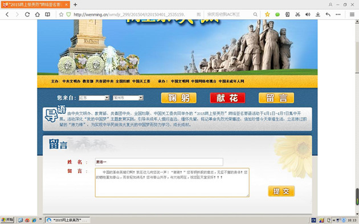359x224 pixels.
Task: Click the 鞠躬 bow button
Action: 179,98
